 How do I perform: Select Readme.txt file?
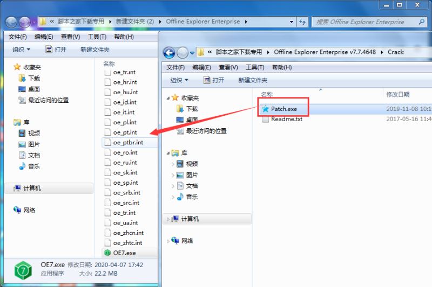click(287, 119)
